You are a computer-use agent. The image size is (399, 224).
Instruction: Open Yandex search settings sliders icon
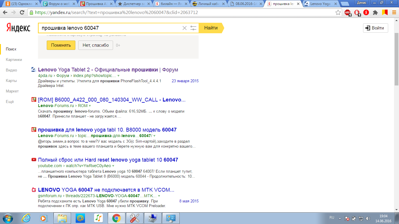tap(193, 28)
